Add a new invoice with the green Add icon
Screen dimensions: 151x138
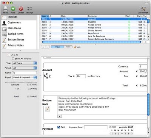coord(13,9)
